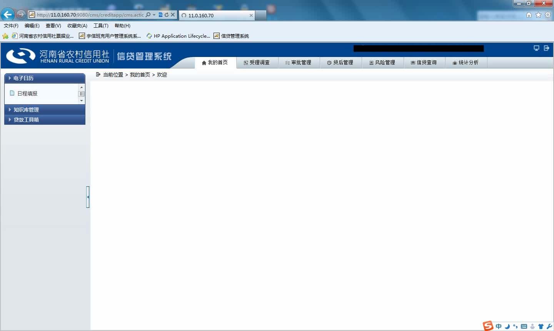Click the browser Forward arrow button

click(21, 15)
